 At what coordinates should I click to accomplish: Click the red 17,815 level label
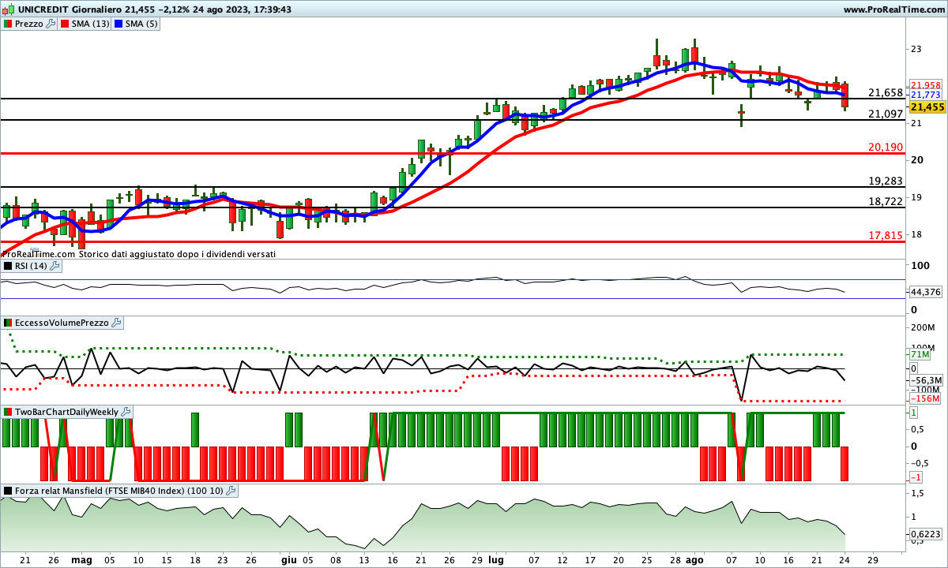886,235
